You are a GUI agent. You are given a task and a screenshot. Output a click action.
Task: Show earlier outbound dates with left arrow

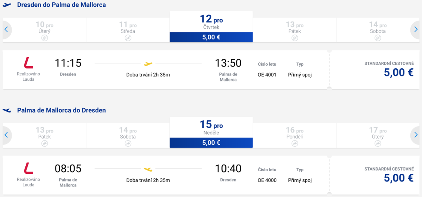[x=6, y=30]
